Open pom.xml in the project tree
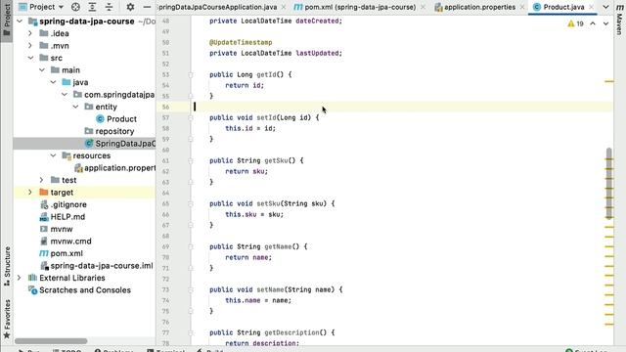 (61, 253)
